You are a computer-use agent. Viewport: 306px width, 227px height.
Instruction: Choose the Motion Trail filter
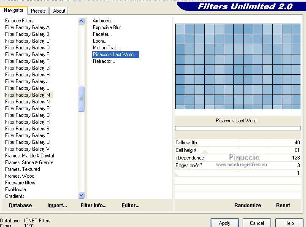tap(106, 48)
